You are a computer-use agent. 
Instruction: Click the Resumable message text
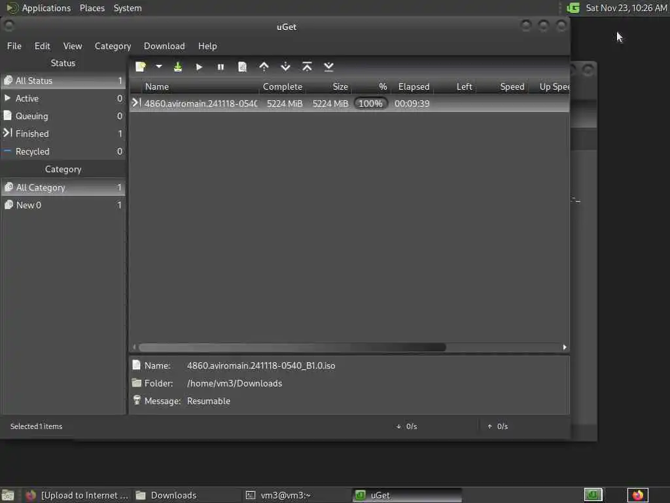point(209,401)
